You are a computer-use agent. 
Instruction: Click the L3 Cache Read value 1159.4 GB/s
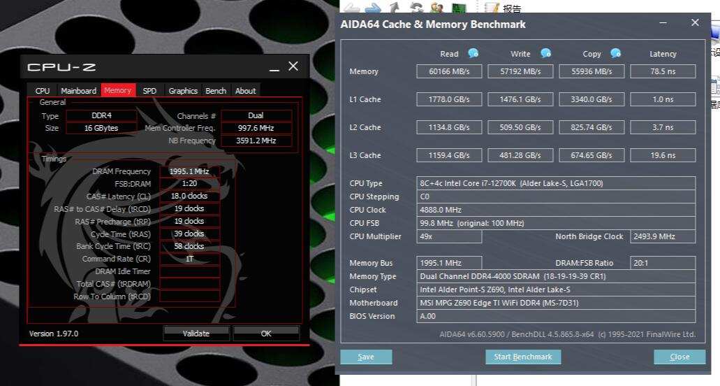pos(449,155)
